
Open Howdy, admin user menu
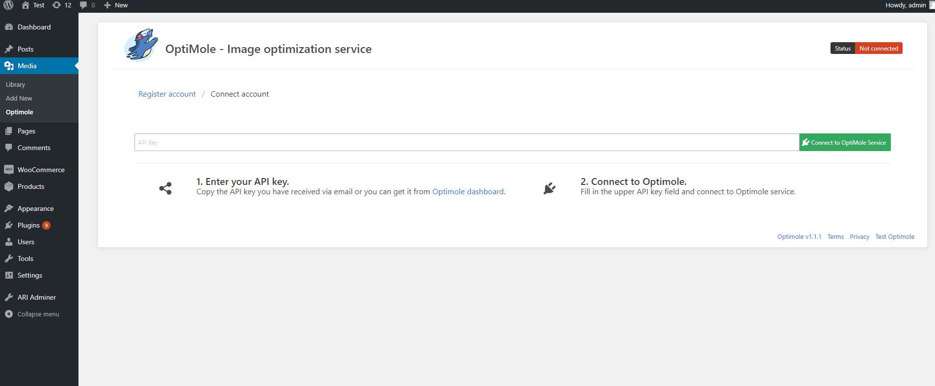click(x=906, y=5)
